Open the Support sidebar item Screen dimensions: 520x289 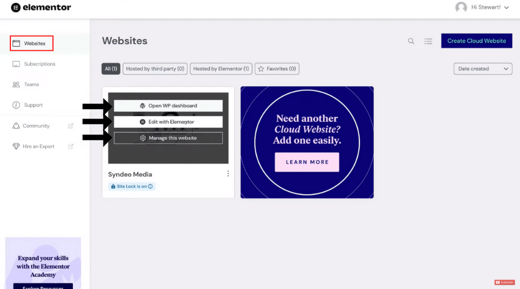[33, 105]
